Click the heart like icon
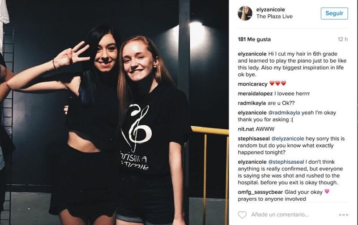This screenshot has width=358, height=225. pos(242,215)
